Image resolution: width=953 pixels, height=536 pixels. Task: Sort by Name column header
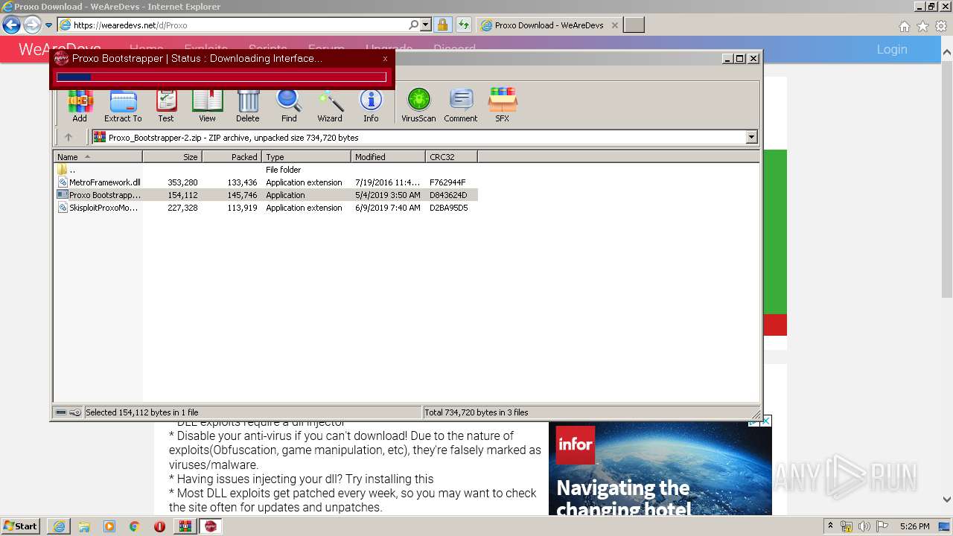tap(98, 157)
